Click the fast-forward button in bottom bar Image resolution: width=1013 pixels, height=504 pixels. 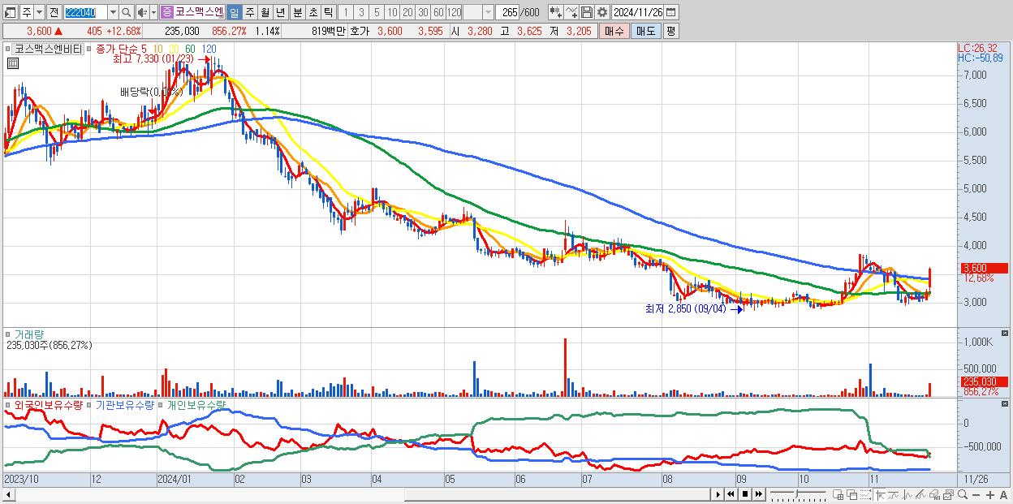pos(759,494)
